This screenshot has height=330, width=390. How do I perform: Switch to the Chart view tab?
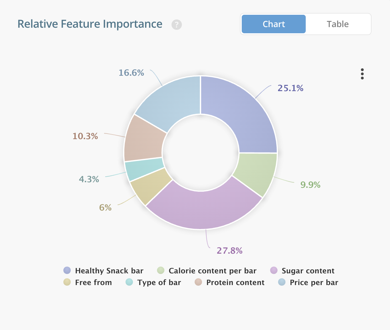(274, 24)
